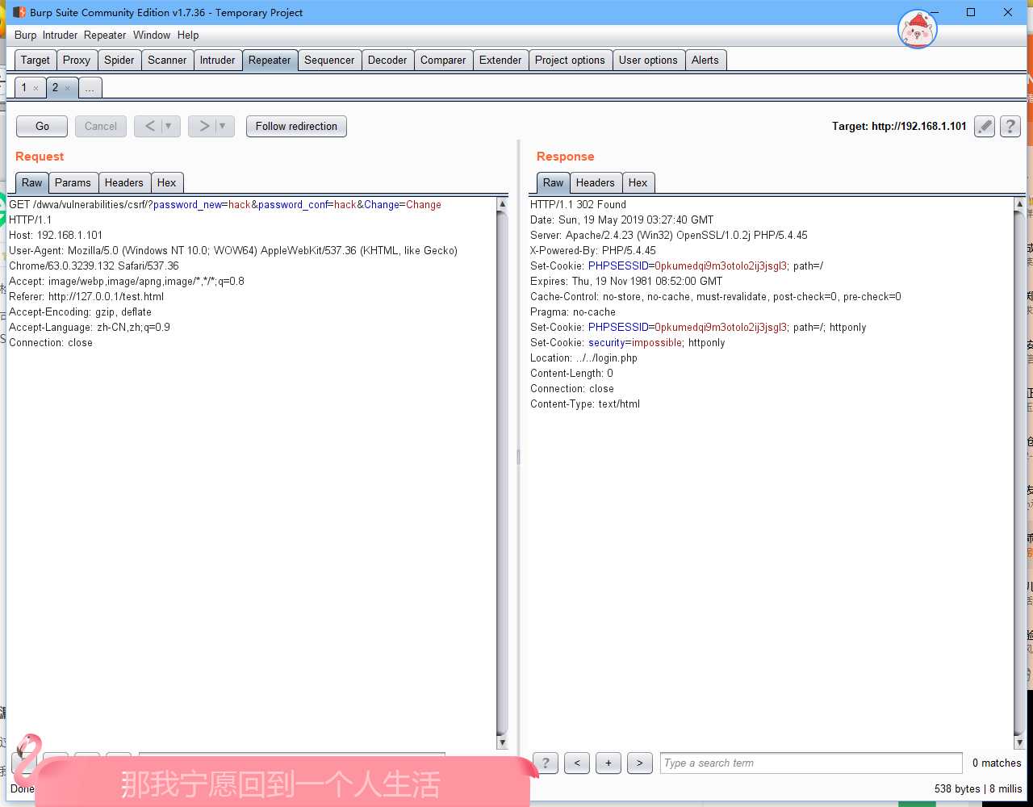This screenshot has height=807, width=1033.
Task: Click Follow redirection button
Action: pos(296,126)
